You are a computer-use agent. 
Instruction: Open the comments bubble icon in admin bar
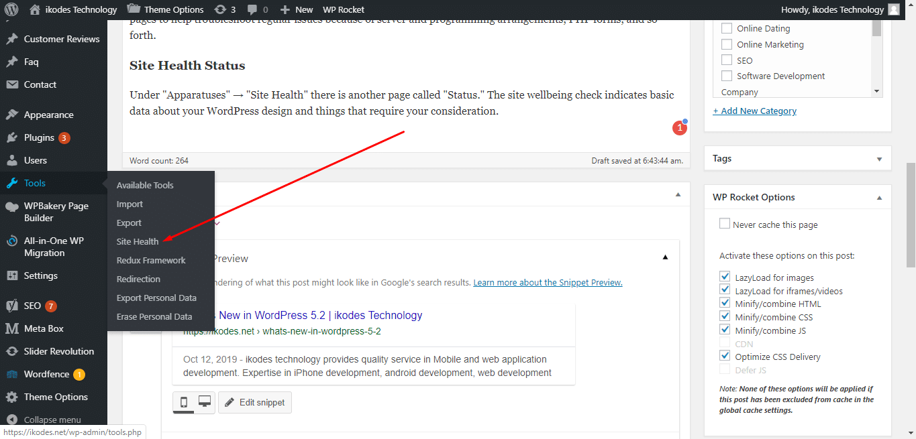pyautogui.click(x=252, y=9)
